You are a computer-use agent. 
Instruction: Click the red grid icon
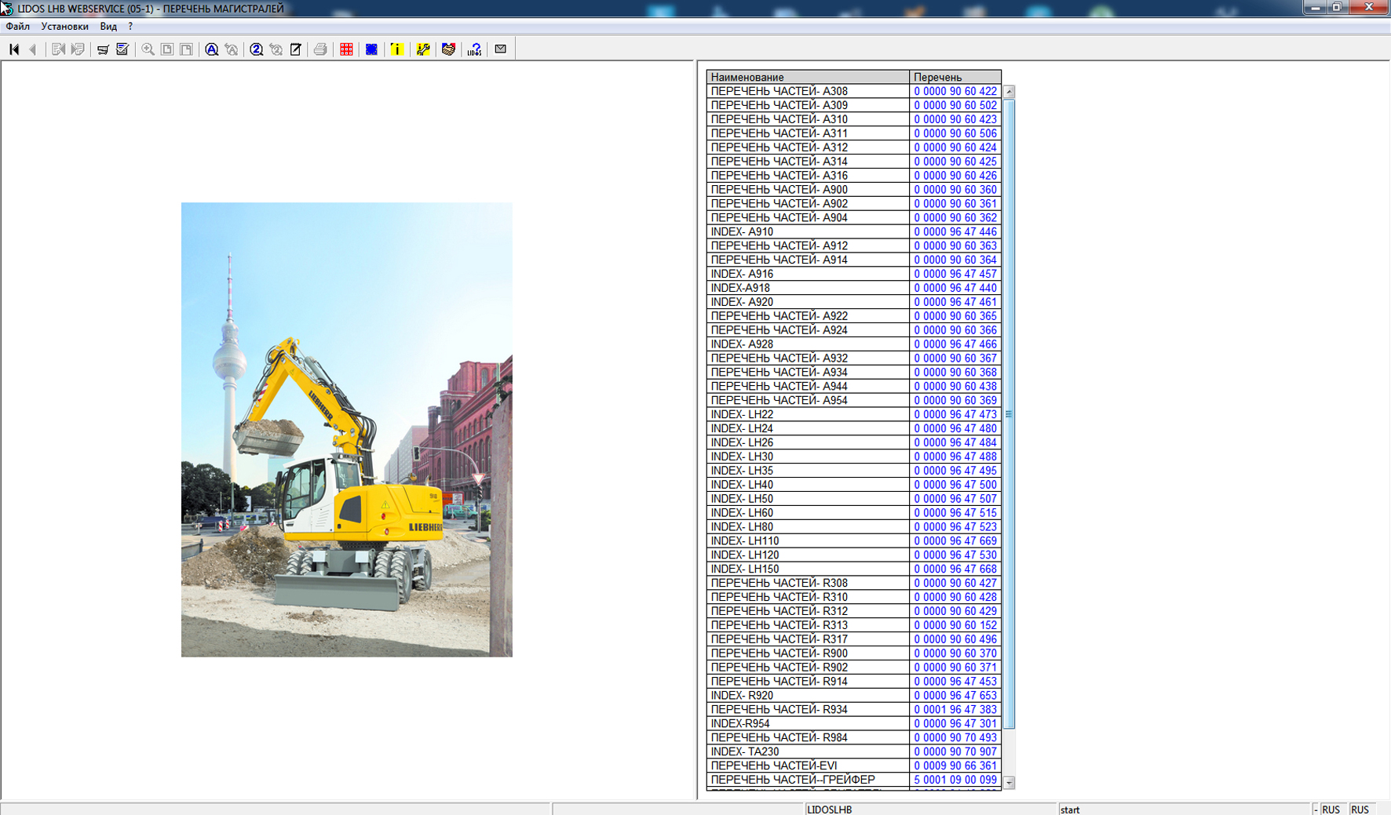tap(346, 49)
